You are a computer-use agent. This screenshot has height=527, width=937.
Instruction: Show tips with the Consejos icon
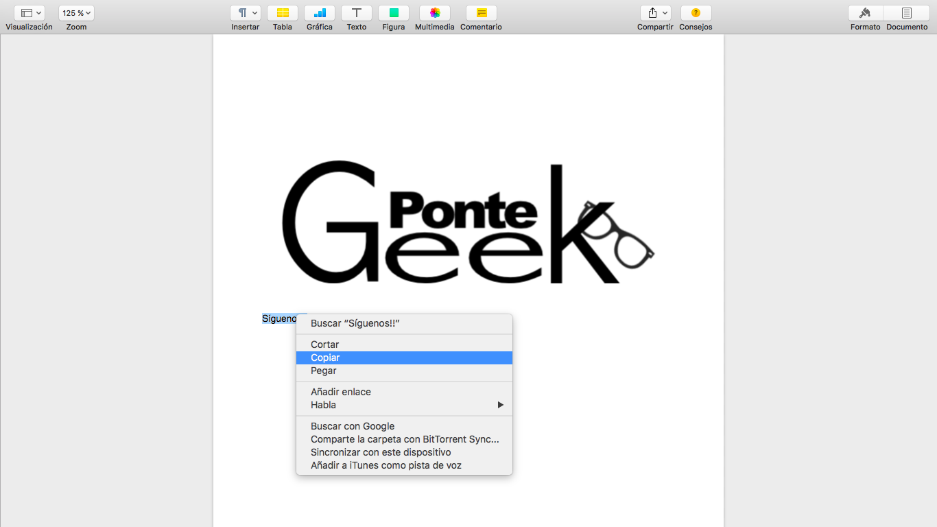point(696,13)
